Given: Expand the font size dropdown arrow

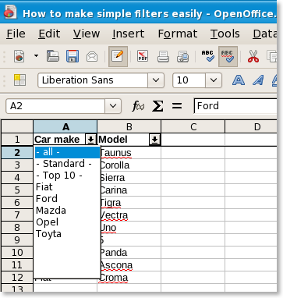Looking at the screenshot, I should click(x=214, y=80).
